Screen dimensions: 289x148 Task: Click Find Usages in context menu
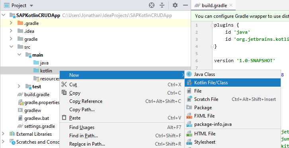click(82, 127)
